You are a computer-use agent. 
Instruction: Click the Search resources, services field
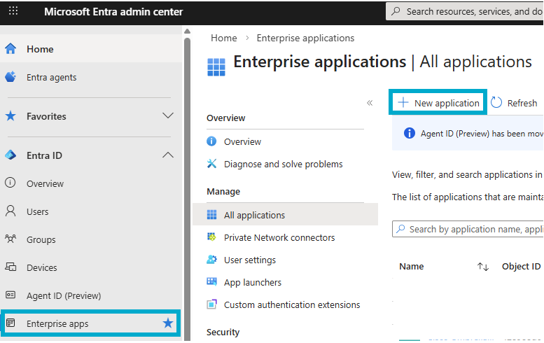pos(465,11)
